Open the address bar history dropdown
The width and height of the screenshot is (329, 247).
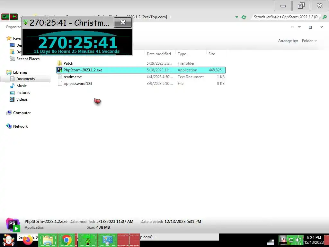[236, 17]
